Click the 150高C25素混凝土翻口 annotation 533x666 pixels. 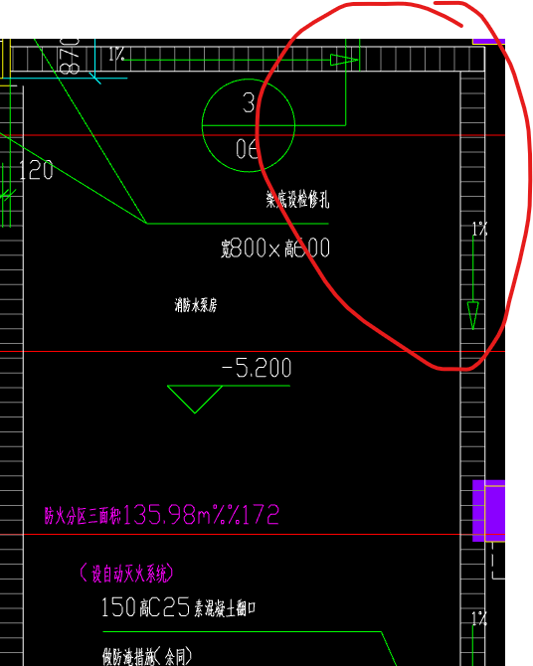click(x=179, y=607)
